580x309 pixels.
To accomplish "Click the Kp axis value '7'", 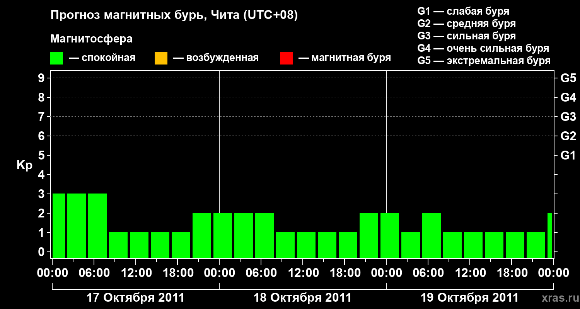I will [x=42, y=117].
